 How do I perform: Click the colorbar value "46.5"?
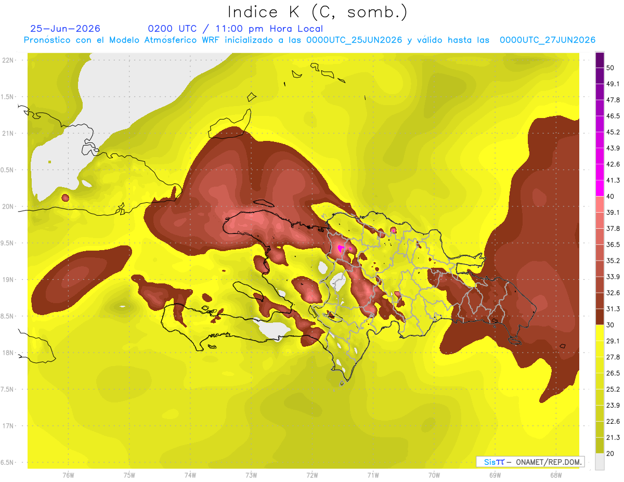click(613, 116)
